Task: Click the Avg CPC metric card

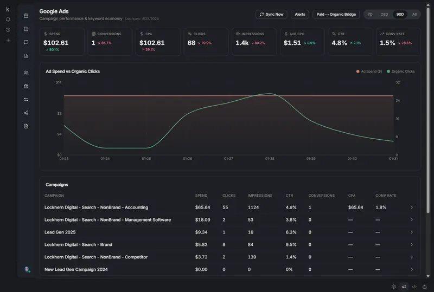Action: [302, 42]
